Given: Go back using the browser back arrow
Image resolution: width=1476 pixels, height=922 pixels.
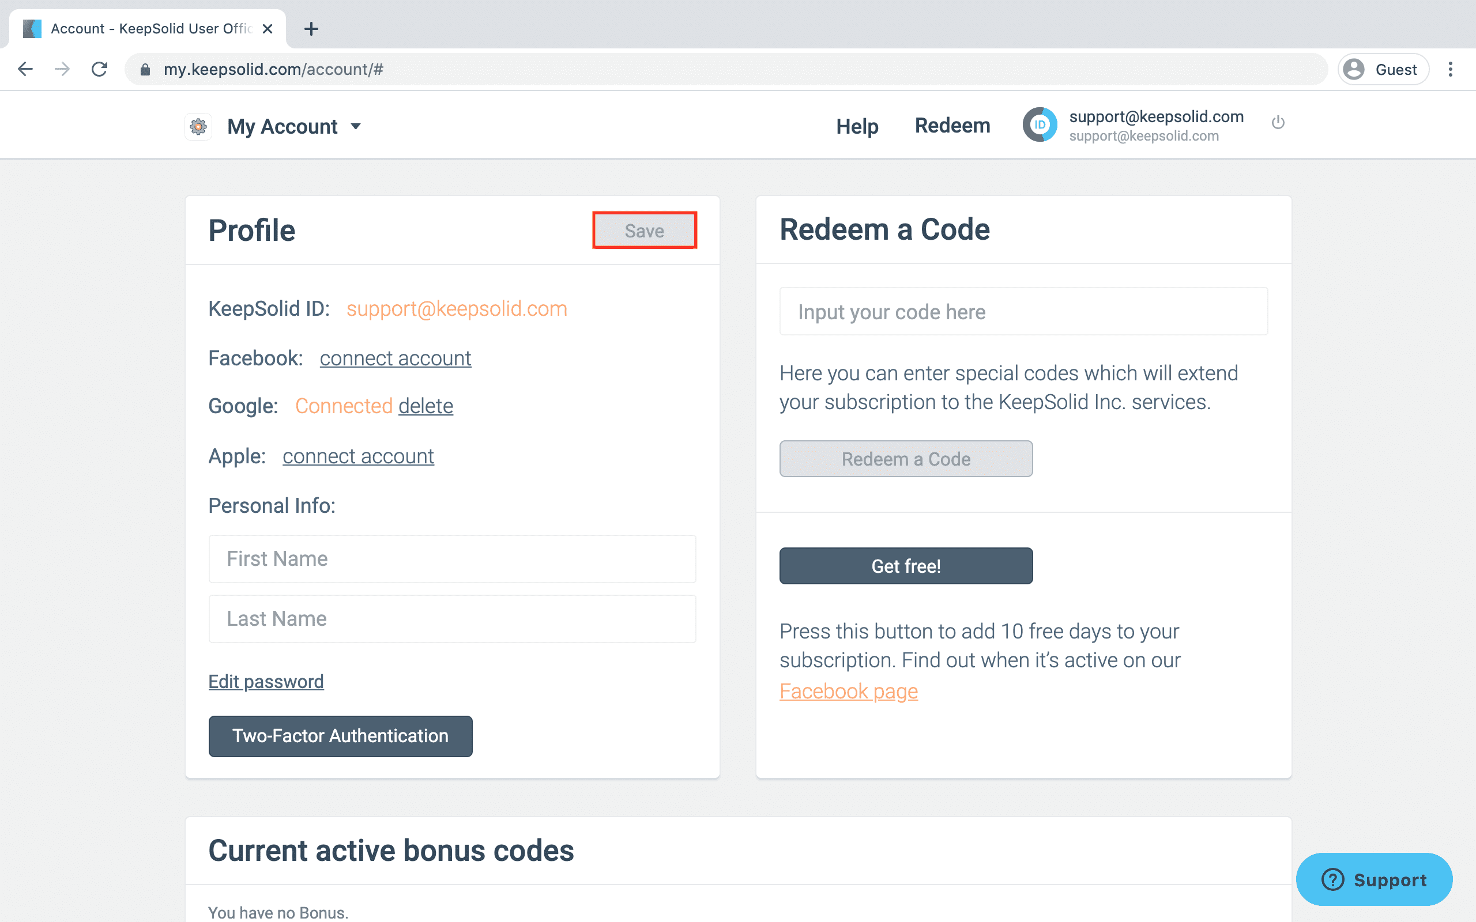Looking at the screenshot, I should [x=25, y=70].
